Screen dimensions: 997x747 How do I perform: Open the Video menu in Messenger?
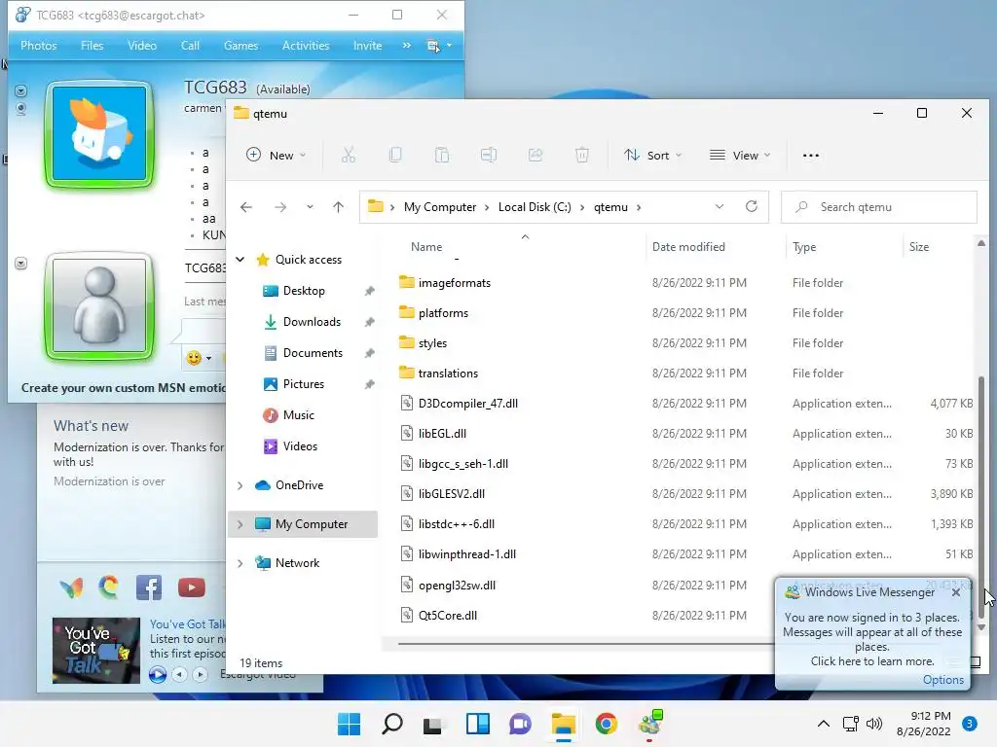tap(142, 46)
